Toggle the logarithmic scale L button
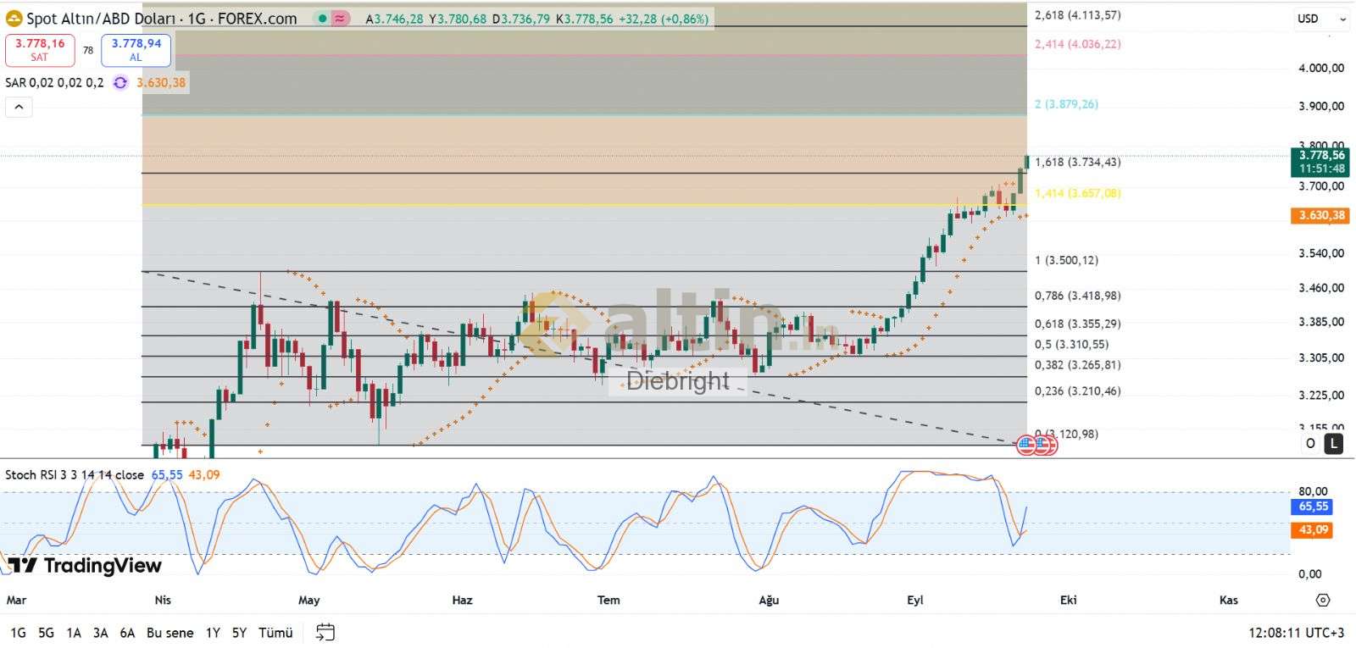This screenshot has width=1356, height=648. (x=1333, y=443)
